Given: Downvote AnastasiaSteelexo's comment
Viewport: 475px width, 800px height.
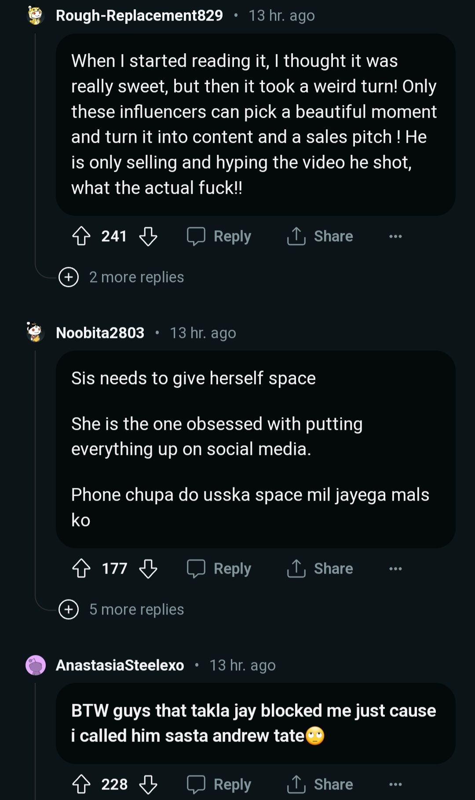Looking at the screenshot, I should click(x=148, y=784).
